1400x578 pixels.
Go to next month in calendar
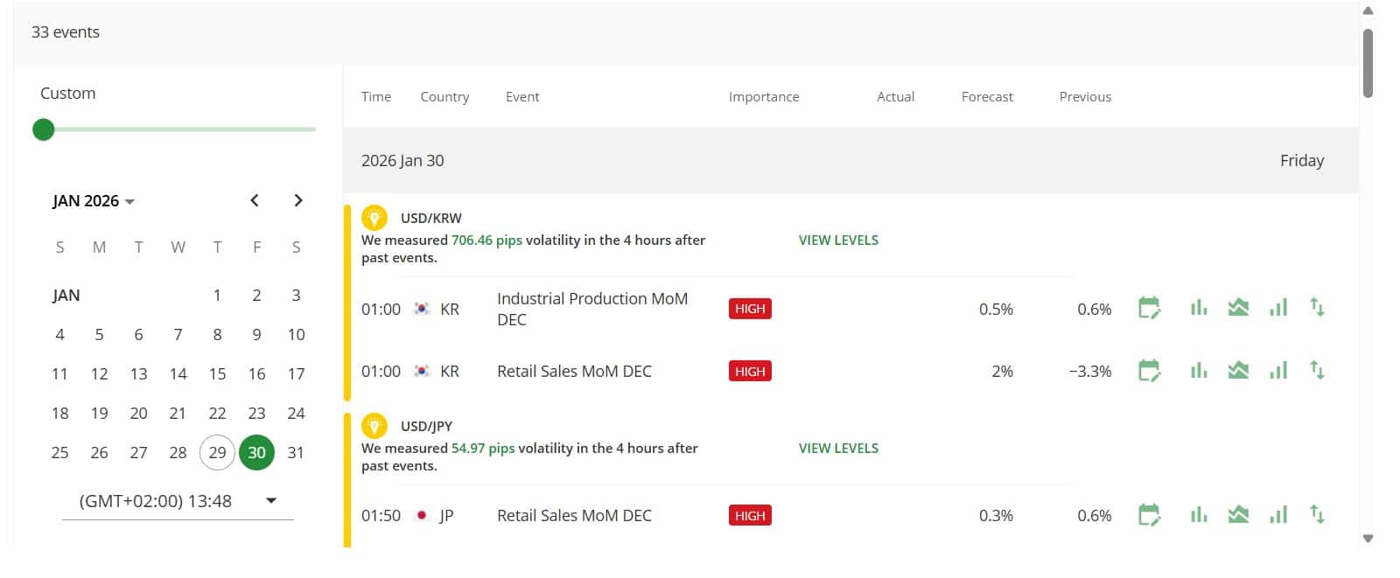coord(298,200)
